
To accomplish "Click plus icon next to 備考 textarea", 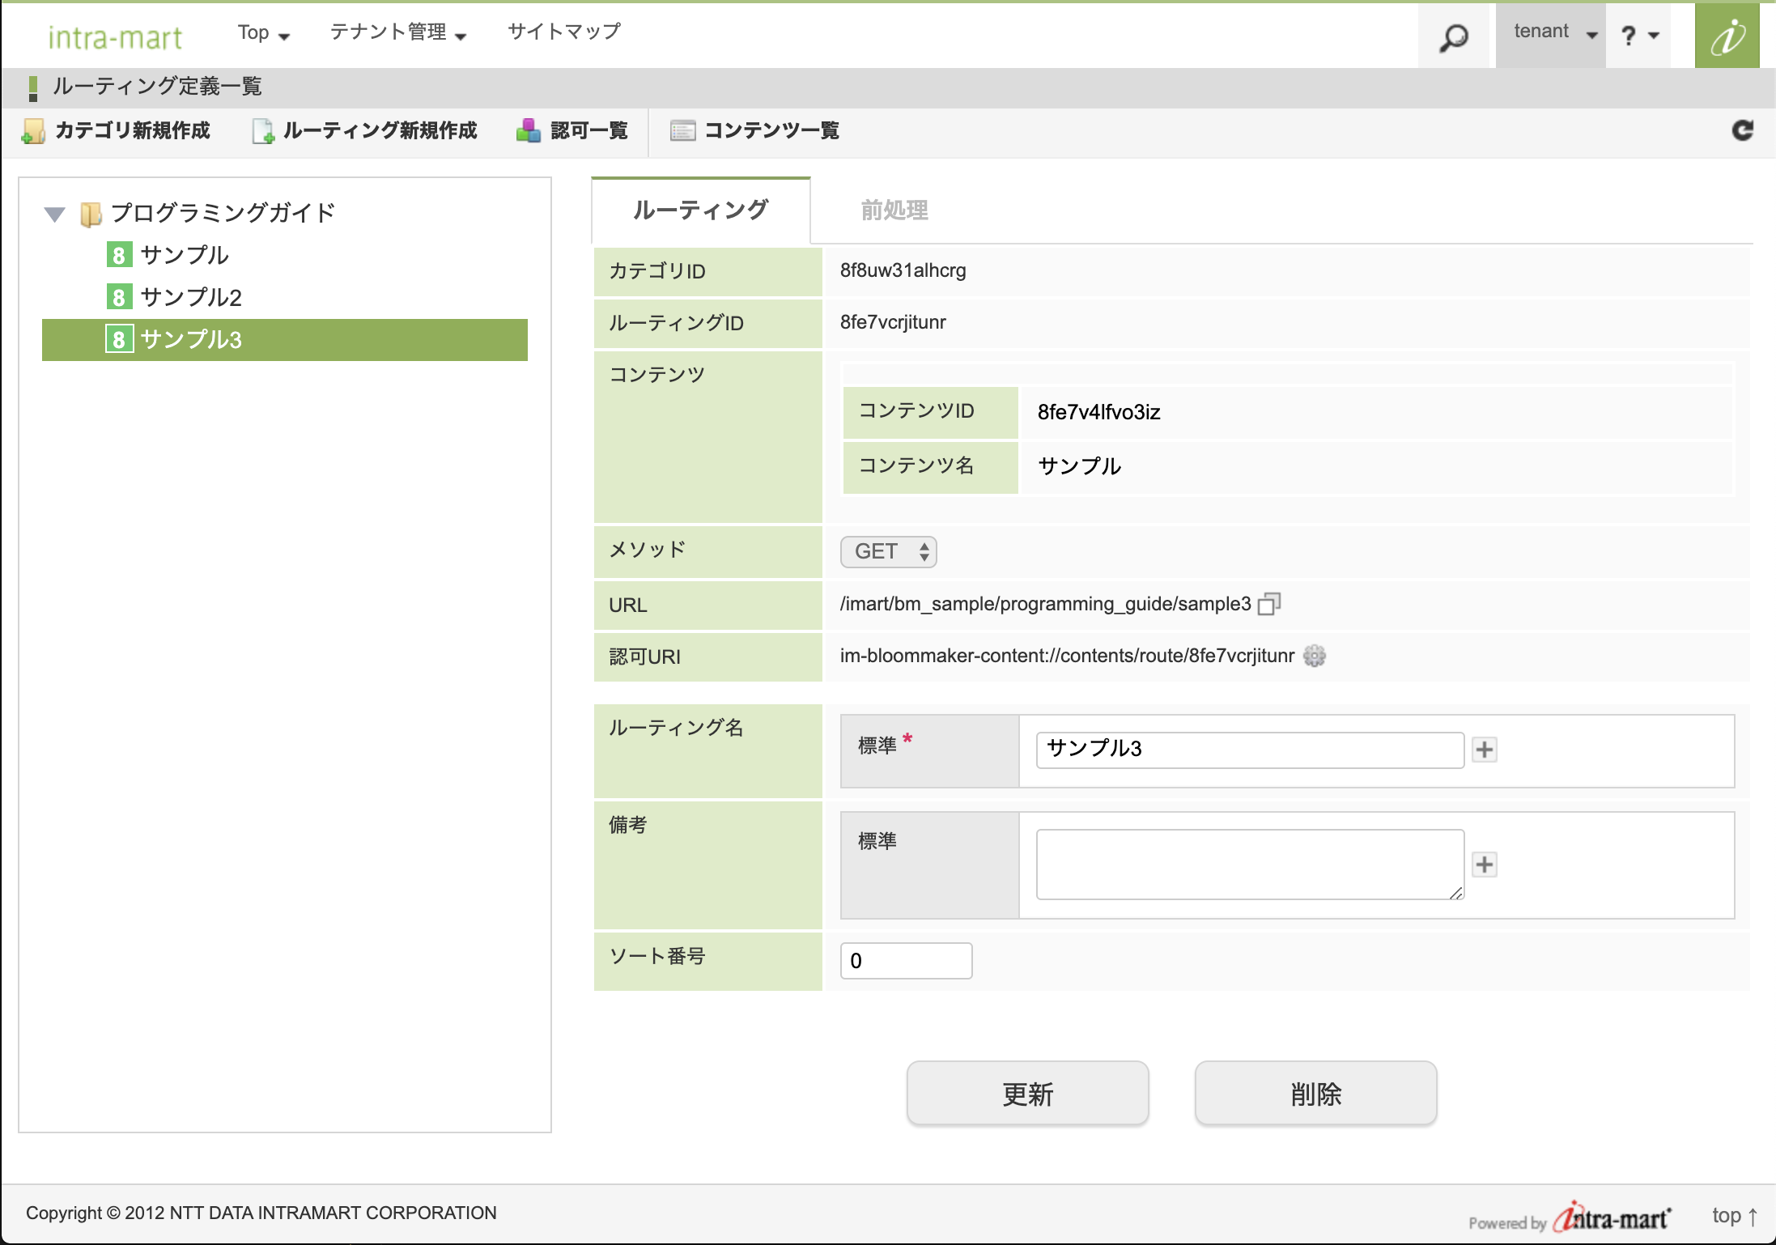I will 1484,865.
